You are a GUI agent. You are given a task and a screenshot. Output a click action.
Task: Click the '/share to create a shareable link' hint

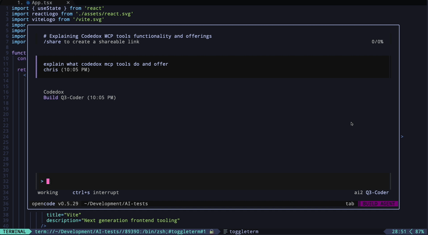(x=91, y=42)
